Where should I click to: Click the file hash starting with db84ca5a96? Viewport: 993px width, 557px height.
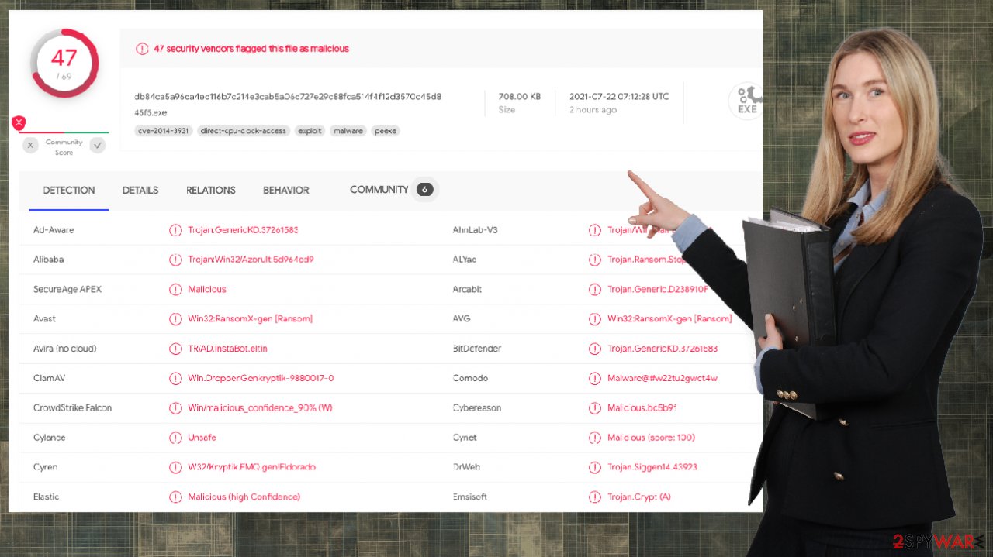tap(288, 97)
